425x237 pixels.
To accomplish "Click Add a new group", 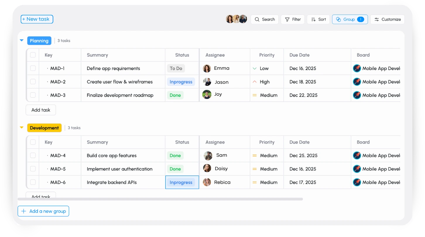I will click(43, 211).
